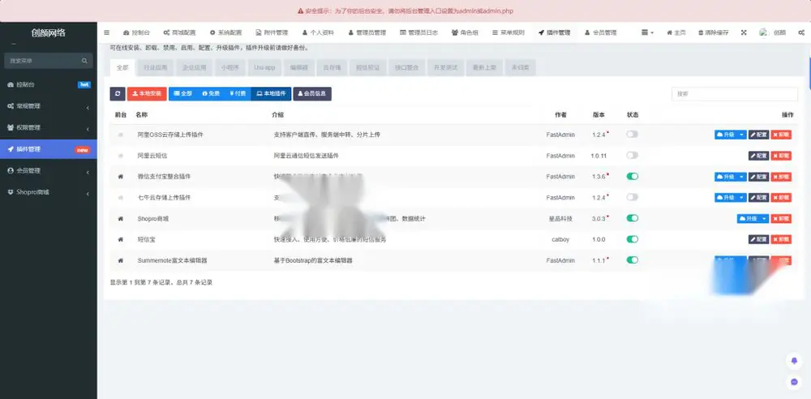The image size is (811, 399).
Task: Enable 阿里OSS云存储上传插件 status switch
Action: (632, 134)
